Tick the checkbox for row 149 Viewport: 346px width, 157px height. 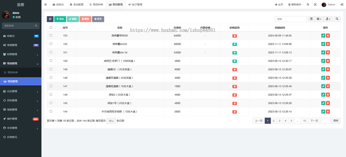pos(51,69)
